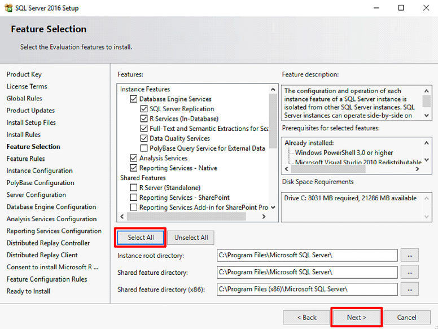Go to the Instance Configuration step
This screenshot has height=329, width=438.
point(40,171)
